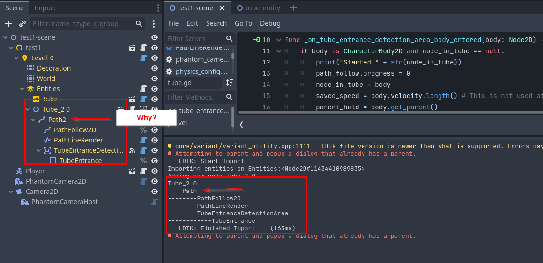Image resolution: width=543 pixels, height=263 pixels.
Task: Open the script on PhantomCameraHost row
Action: coord(155,202)
